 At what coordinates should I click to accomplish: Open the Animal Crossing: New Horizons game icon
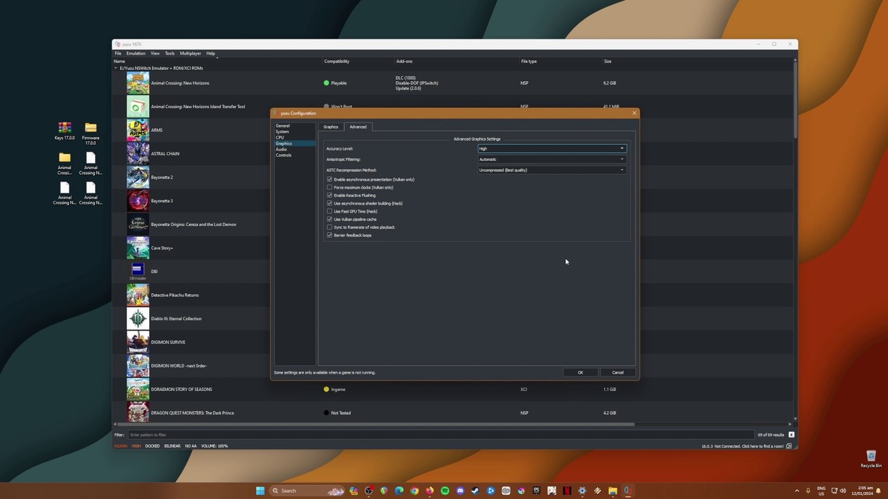(x=137, y=83)
